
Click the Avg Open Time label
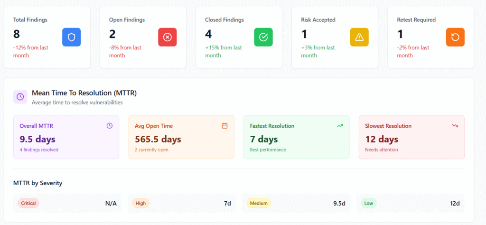[x=154, y=126]
